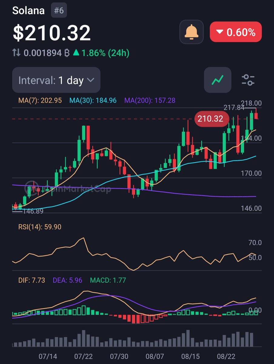Tap the price alert bell icon
The image size is (274, 364).
(192, 32)
